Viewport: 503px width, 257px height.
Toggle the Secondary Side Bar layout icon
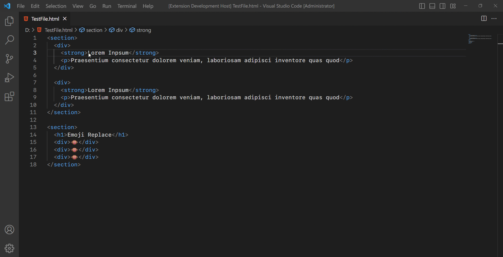(x=442, y=6)
